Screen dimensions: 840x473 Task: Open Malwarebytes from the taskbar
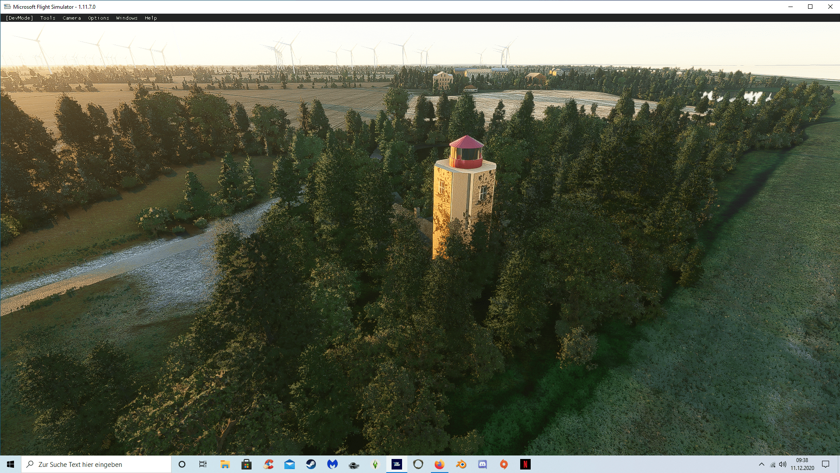(332, 464)
